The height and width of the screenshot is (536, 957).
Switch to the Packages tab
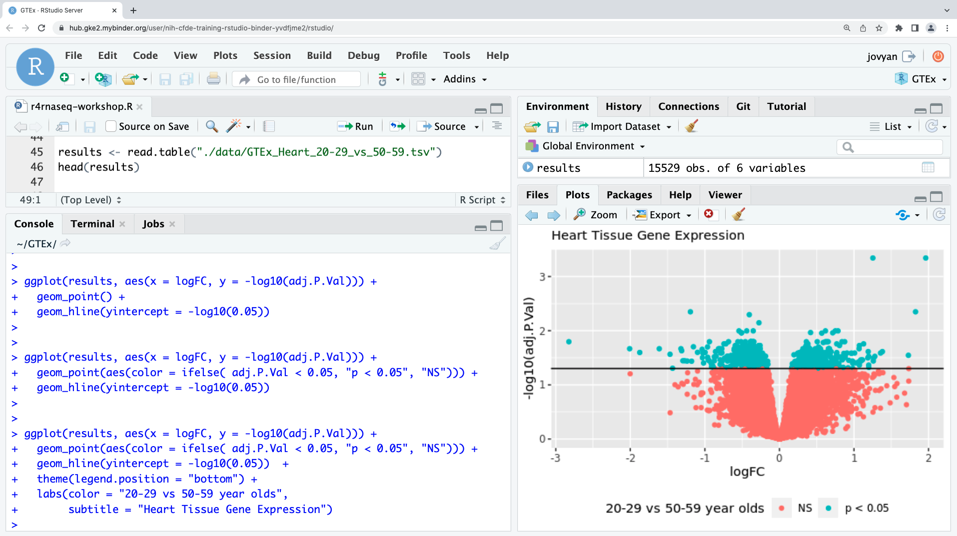629,195
